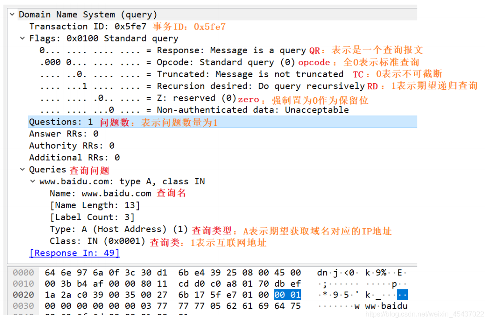The image size is (488, 322).
Task: Collapse the Queries tree node
Action: coord(22,169)
